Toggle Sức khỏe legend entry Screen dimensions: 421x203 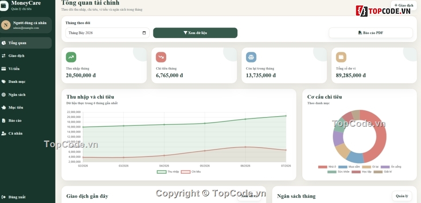pyautogui.click(x=338, y=172)
